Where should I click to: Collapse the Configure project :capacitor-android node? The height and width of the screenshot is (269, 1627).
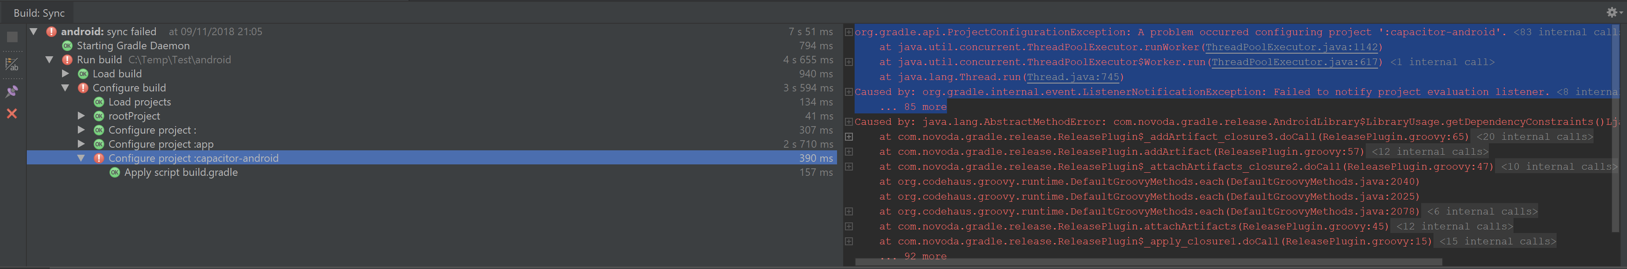(x=81, y=158)
